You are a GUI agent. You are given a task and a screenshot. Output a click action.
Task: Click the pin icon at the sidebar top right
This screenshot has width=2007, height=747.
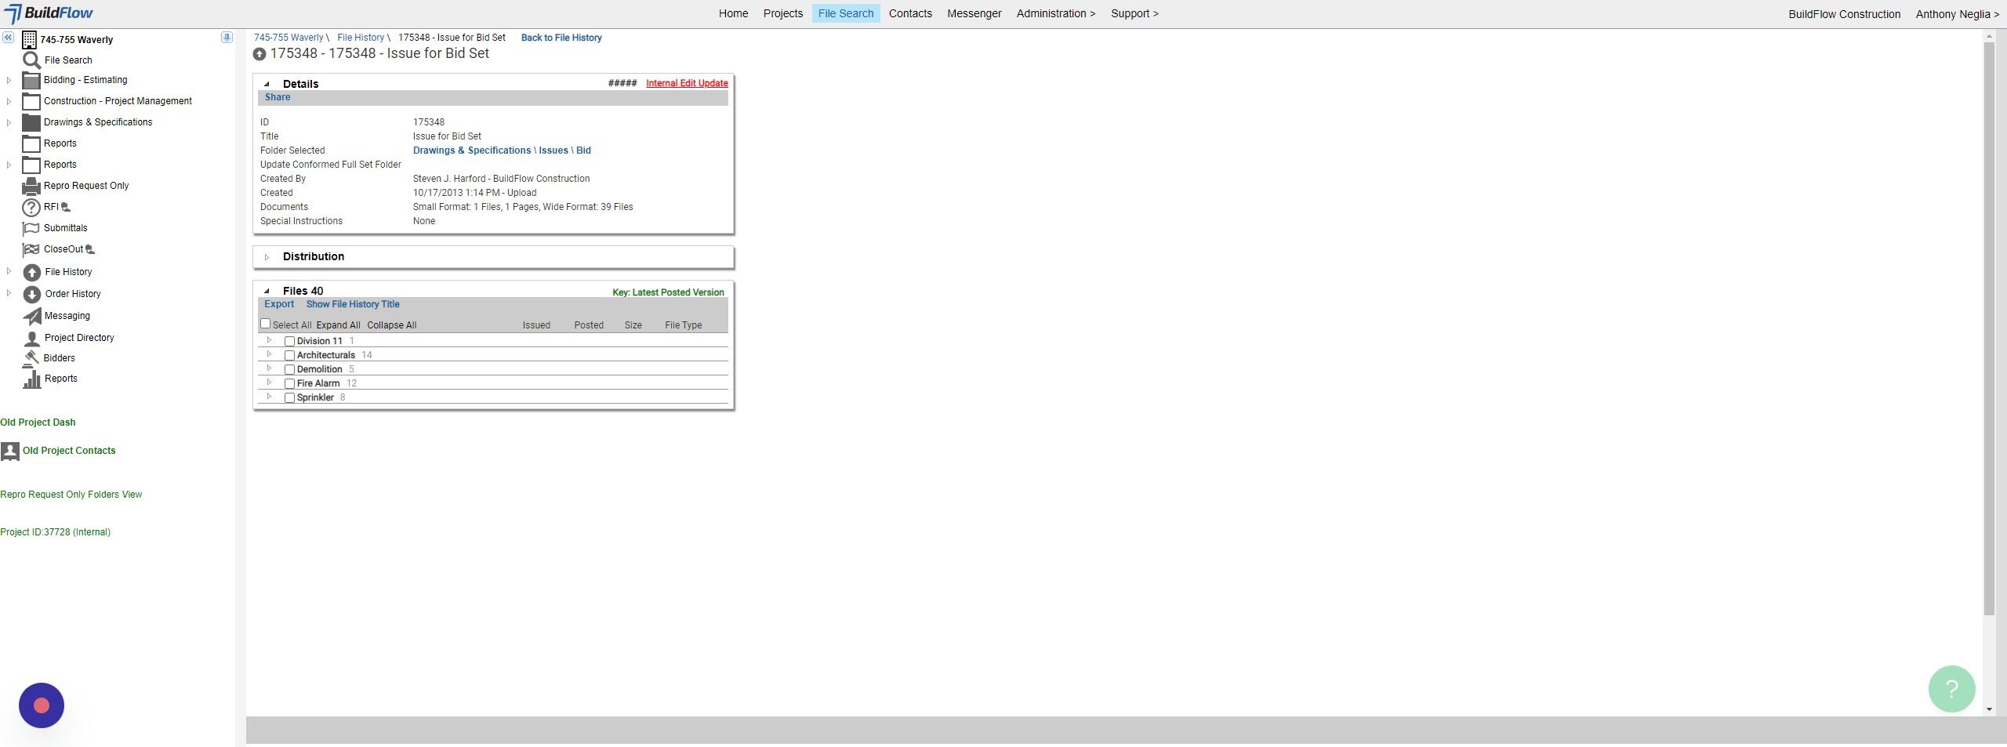coord(227,38)
